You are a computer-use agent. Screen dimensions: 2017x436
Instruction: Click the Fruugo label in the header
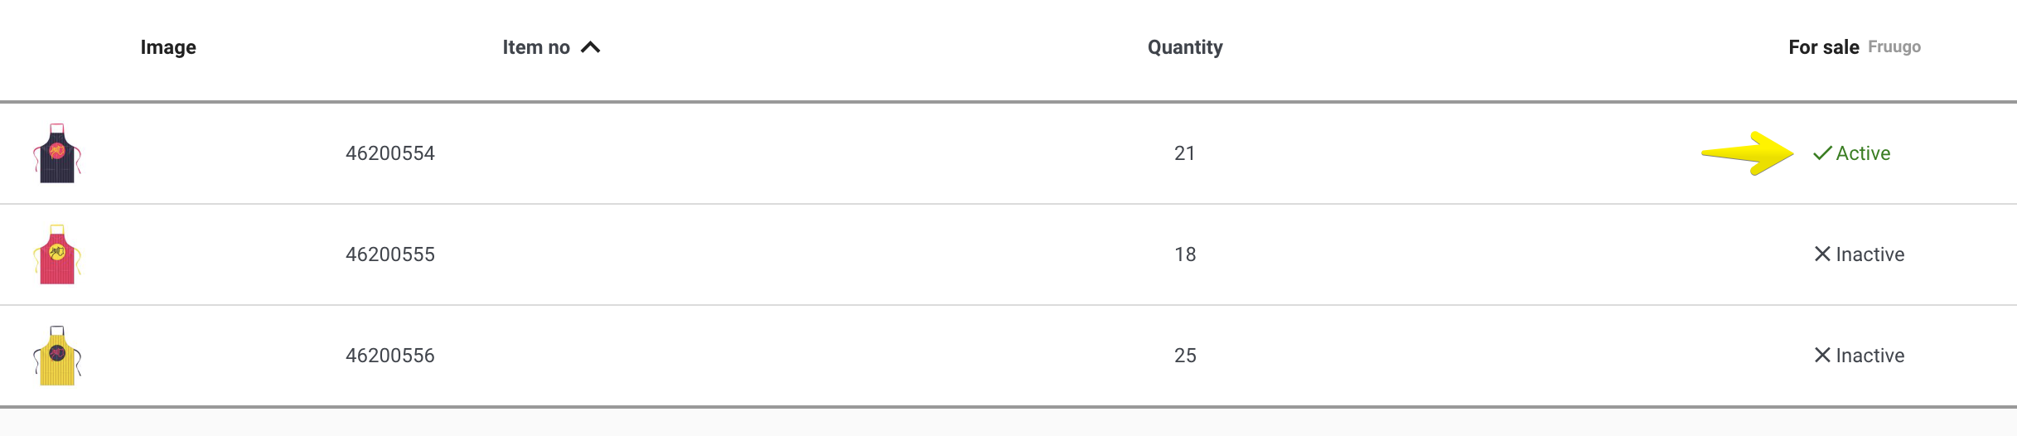click(x=1894, y=47)
